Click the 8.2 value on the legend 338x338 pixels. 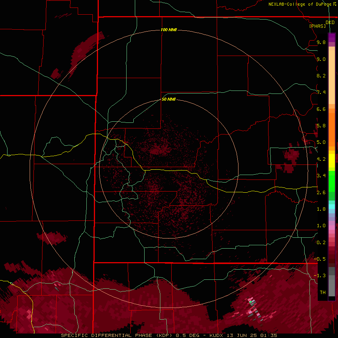pos(321,75)
